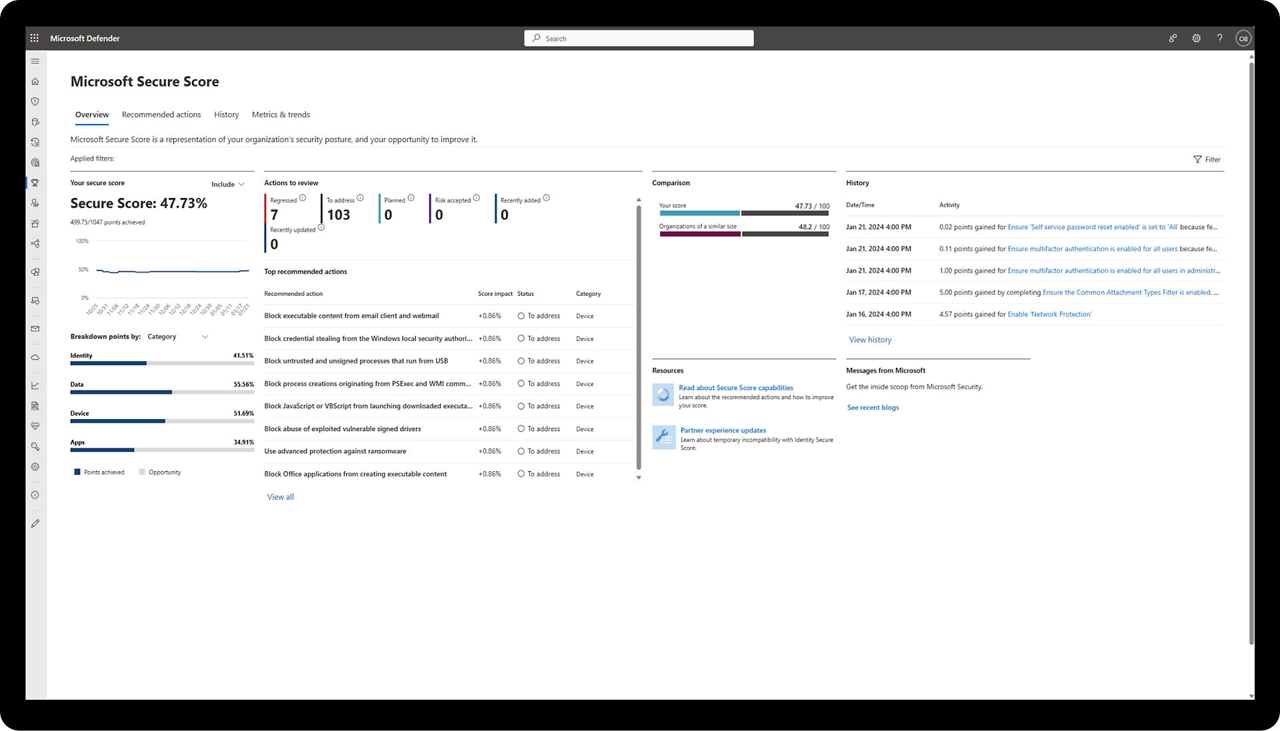The height and width of the screenshot is (731, 1280).
Task: Open the shield Incidents sidebar icon
Action: (x=35, y=101)
